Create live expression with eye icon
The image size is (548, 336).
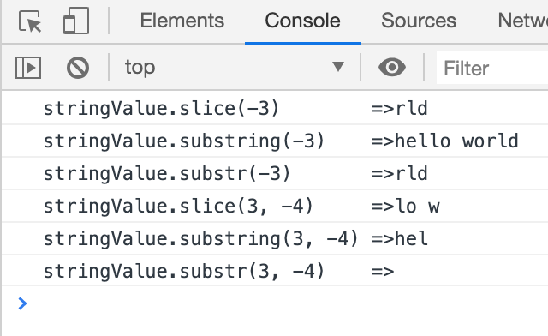click(392, 67)
